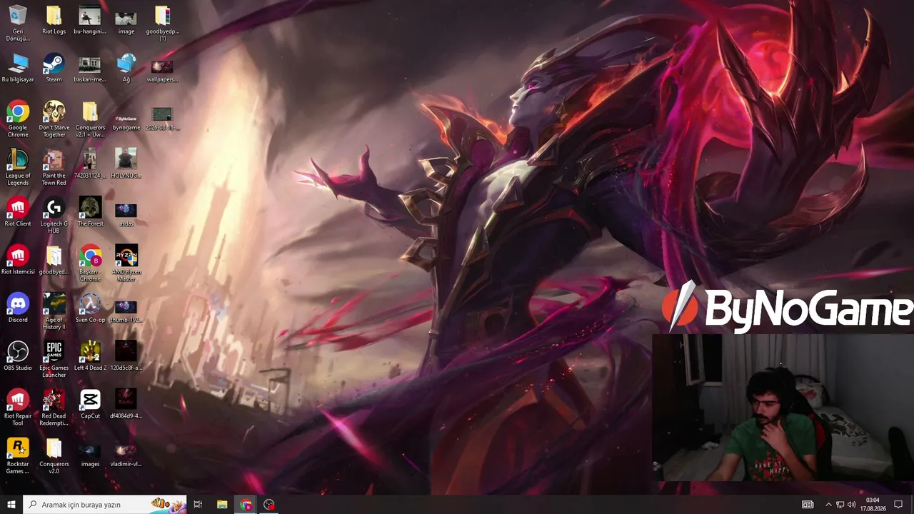The image size is (914, 514).
Task: Select the 120d5c8f image file
Action: pos(126,352)
